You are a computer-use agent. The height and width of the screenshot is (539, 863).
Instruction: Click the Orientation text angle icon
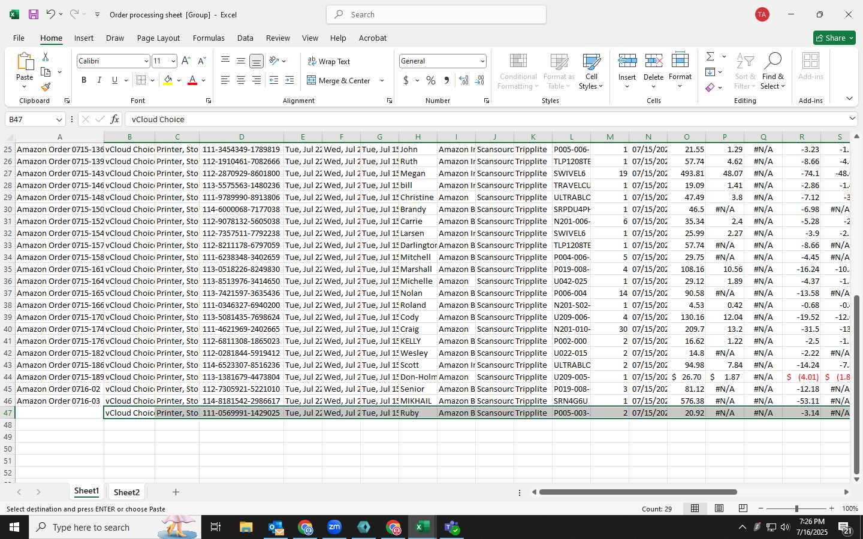(274, 60)
